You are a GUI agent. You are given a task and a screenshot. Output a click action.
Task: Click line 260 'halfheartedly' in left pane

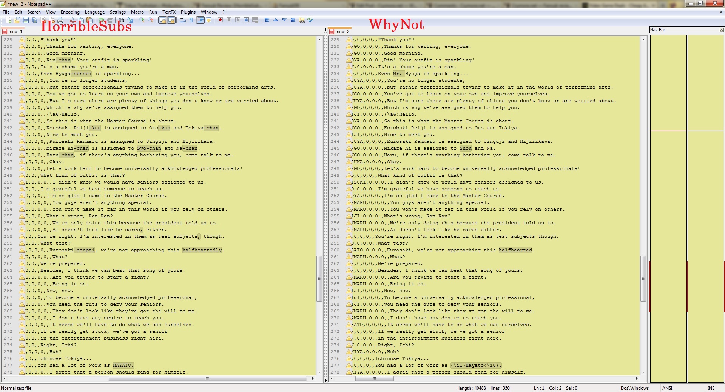click(x=202, y=250)
